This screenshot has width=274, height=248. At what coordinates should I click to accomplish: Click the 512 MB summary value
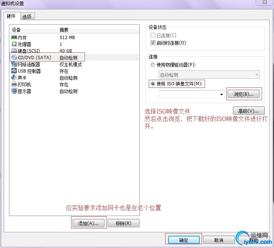click(x=67, y=38)
